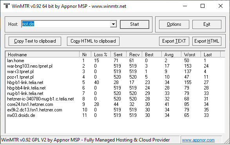Select the hbg-b1-link.telia.net row
Viewport: 230px width, 145px height.
tap(115, 82)
